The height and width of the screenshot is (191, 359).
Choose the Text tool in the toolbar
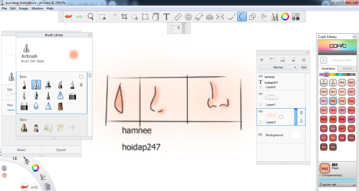coord(167,16)
